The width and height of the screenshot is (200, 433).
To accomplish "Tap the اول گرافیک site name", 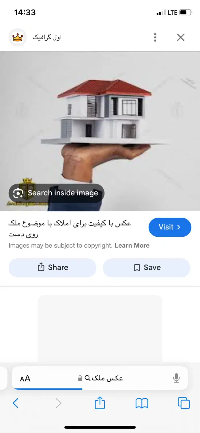I will (x=47, y=37).
